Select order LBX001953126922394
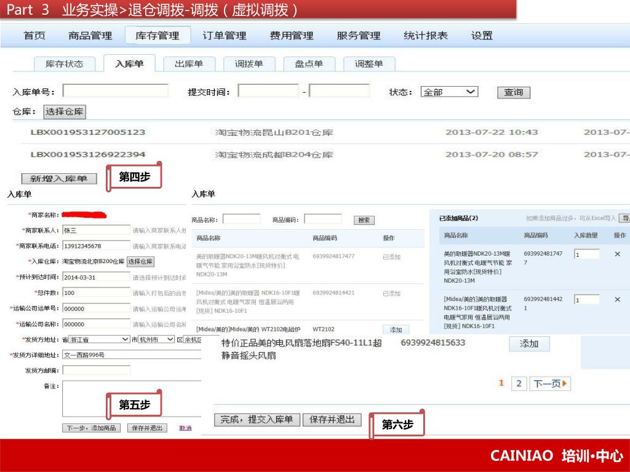This screenshot has height=472, width=630. 88,154
